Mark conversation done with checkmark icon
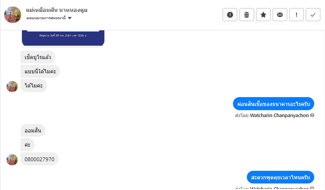This screenshot has width=325, height=190. click(x=313, y=15)
